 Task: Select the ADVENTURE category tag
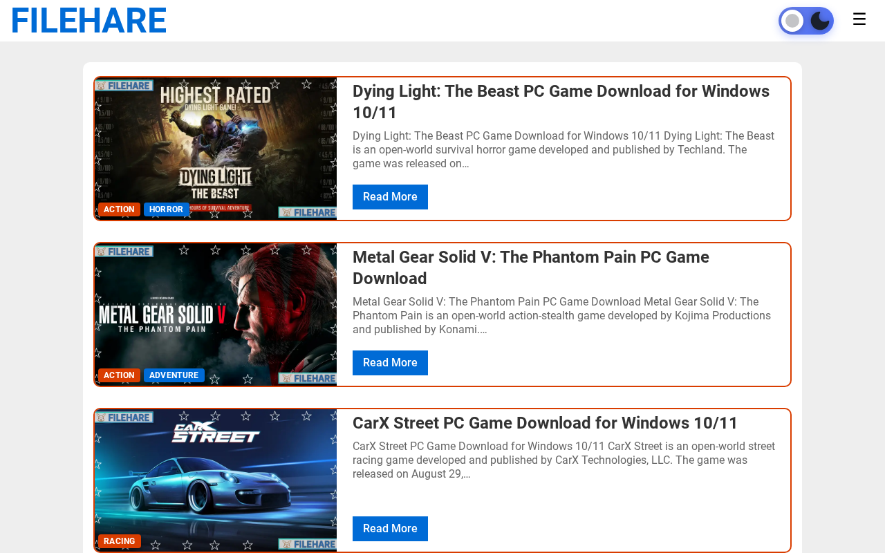click(x=174, y=375)
